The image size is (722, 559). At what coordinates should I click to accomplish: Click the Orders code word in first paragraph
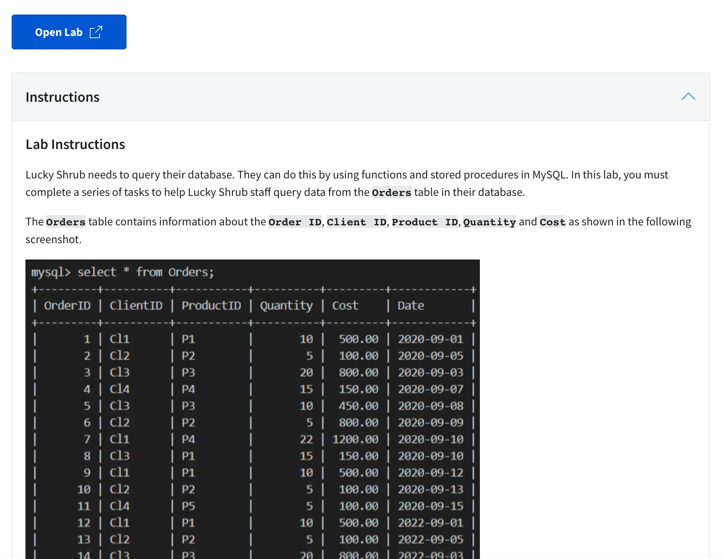point(392,192)
